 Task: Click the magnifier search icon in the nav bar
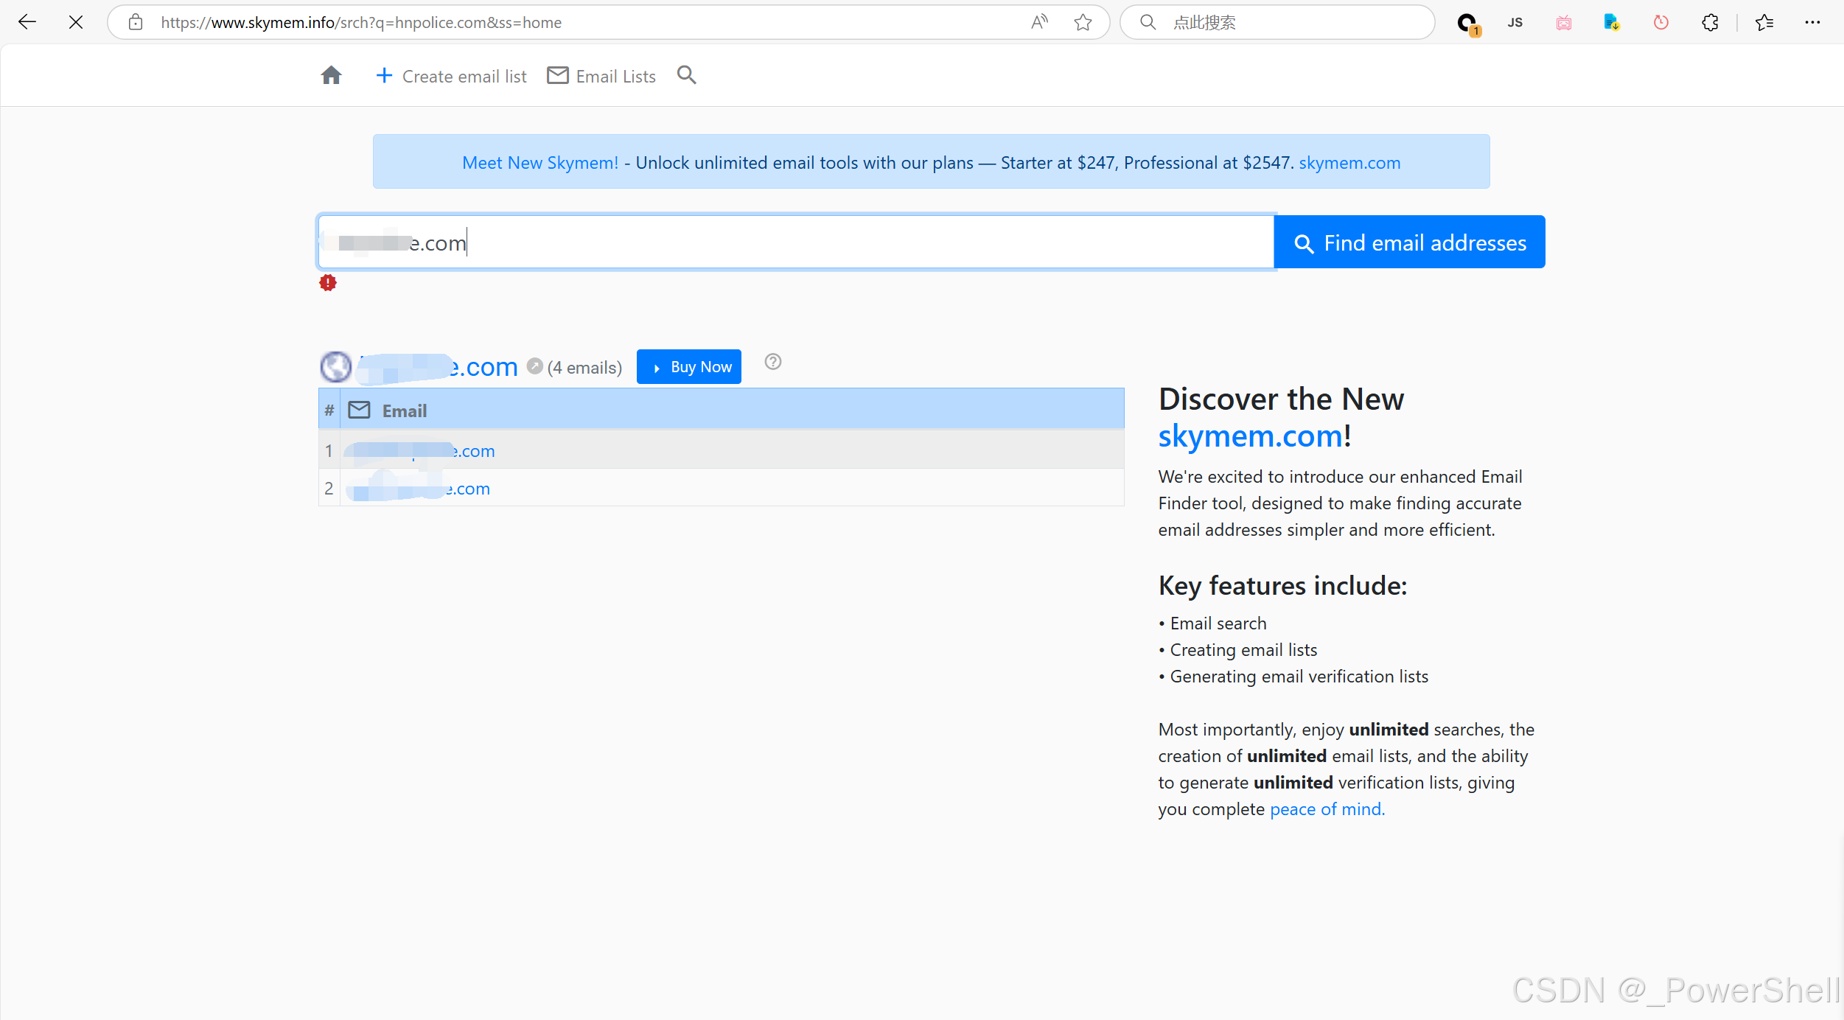[x=686, y=75]
